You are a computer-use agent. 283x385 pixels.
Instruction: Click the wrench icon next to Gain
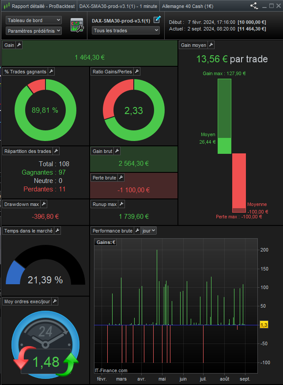[19, 45]
